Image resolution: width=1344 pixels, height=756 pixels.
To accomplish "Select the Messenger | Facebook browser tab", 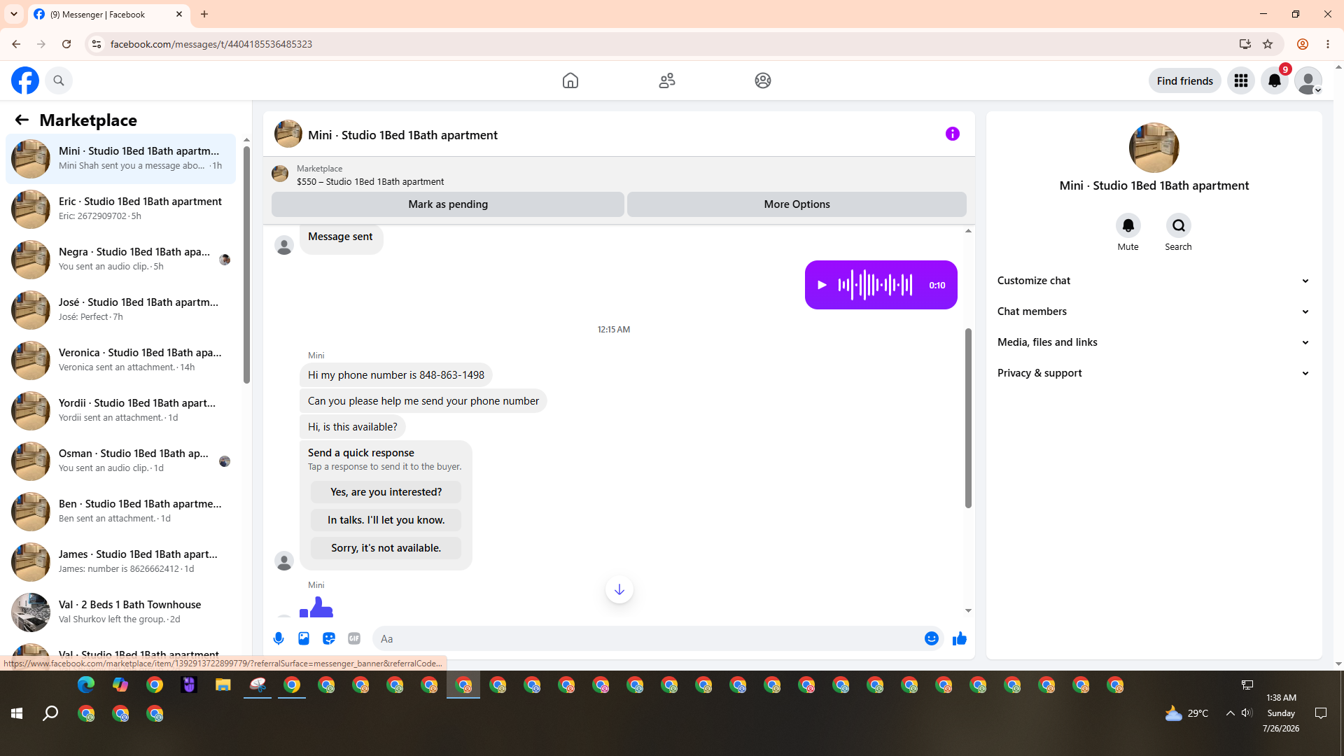I will click(110, 14).
